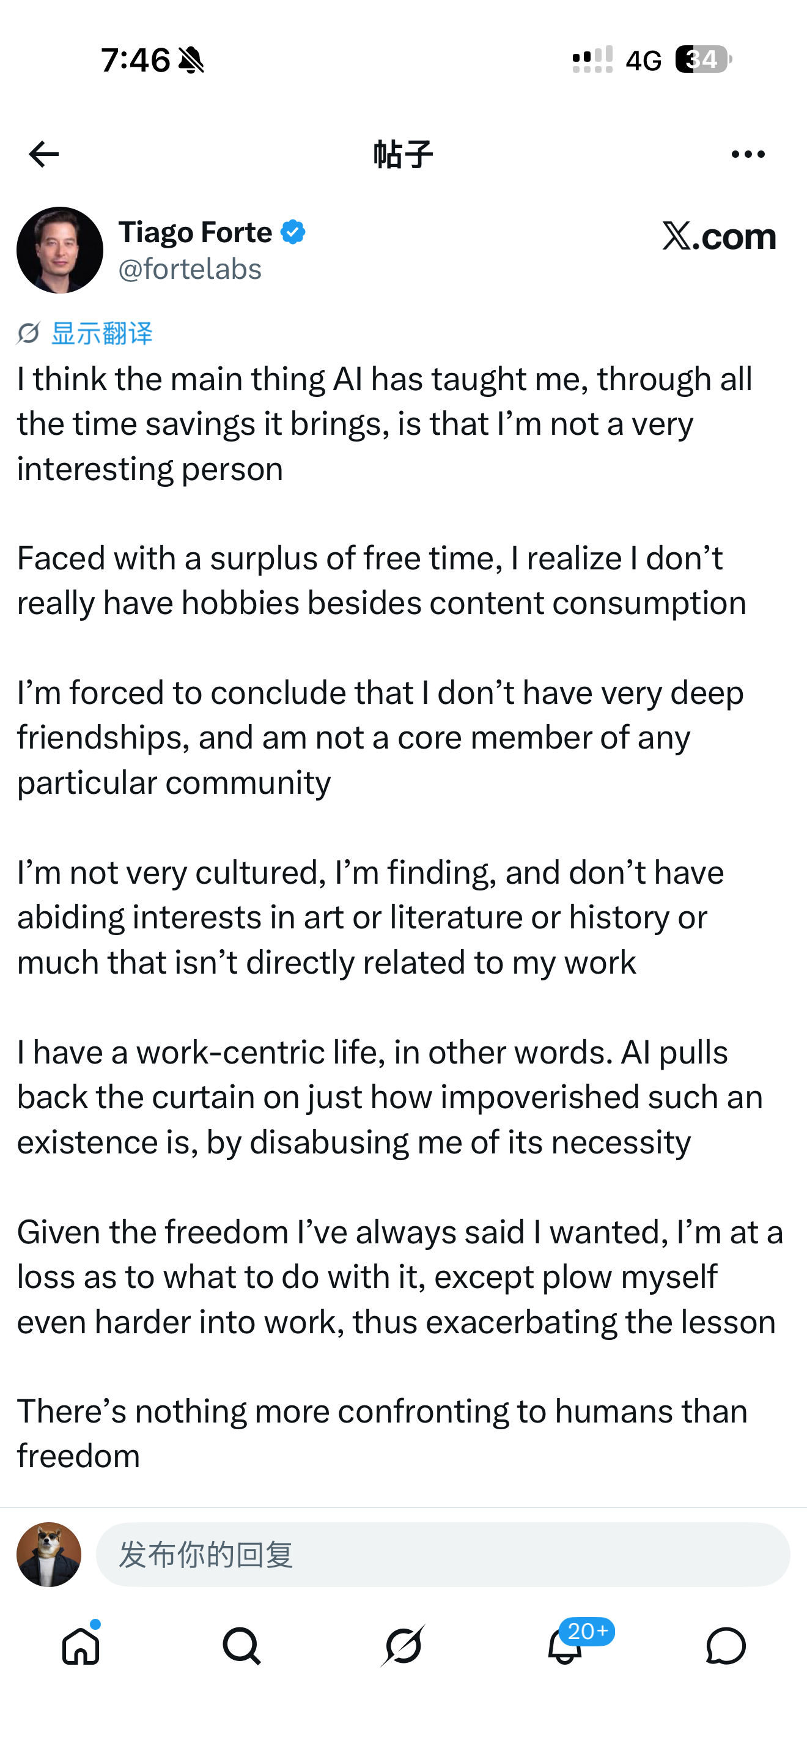This screenshot has height=1754, width=807.
Task: Open the Search tab magnifier icon
Action: click(241, 1646)
